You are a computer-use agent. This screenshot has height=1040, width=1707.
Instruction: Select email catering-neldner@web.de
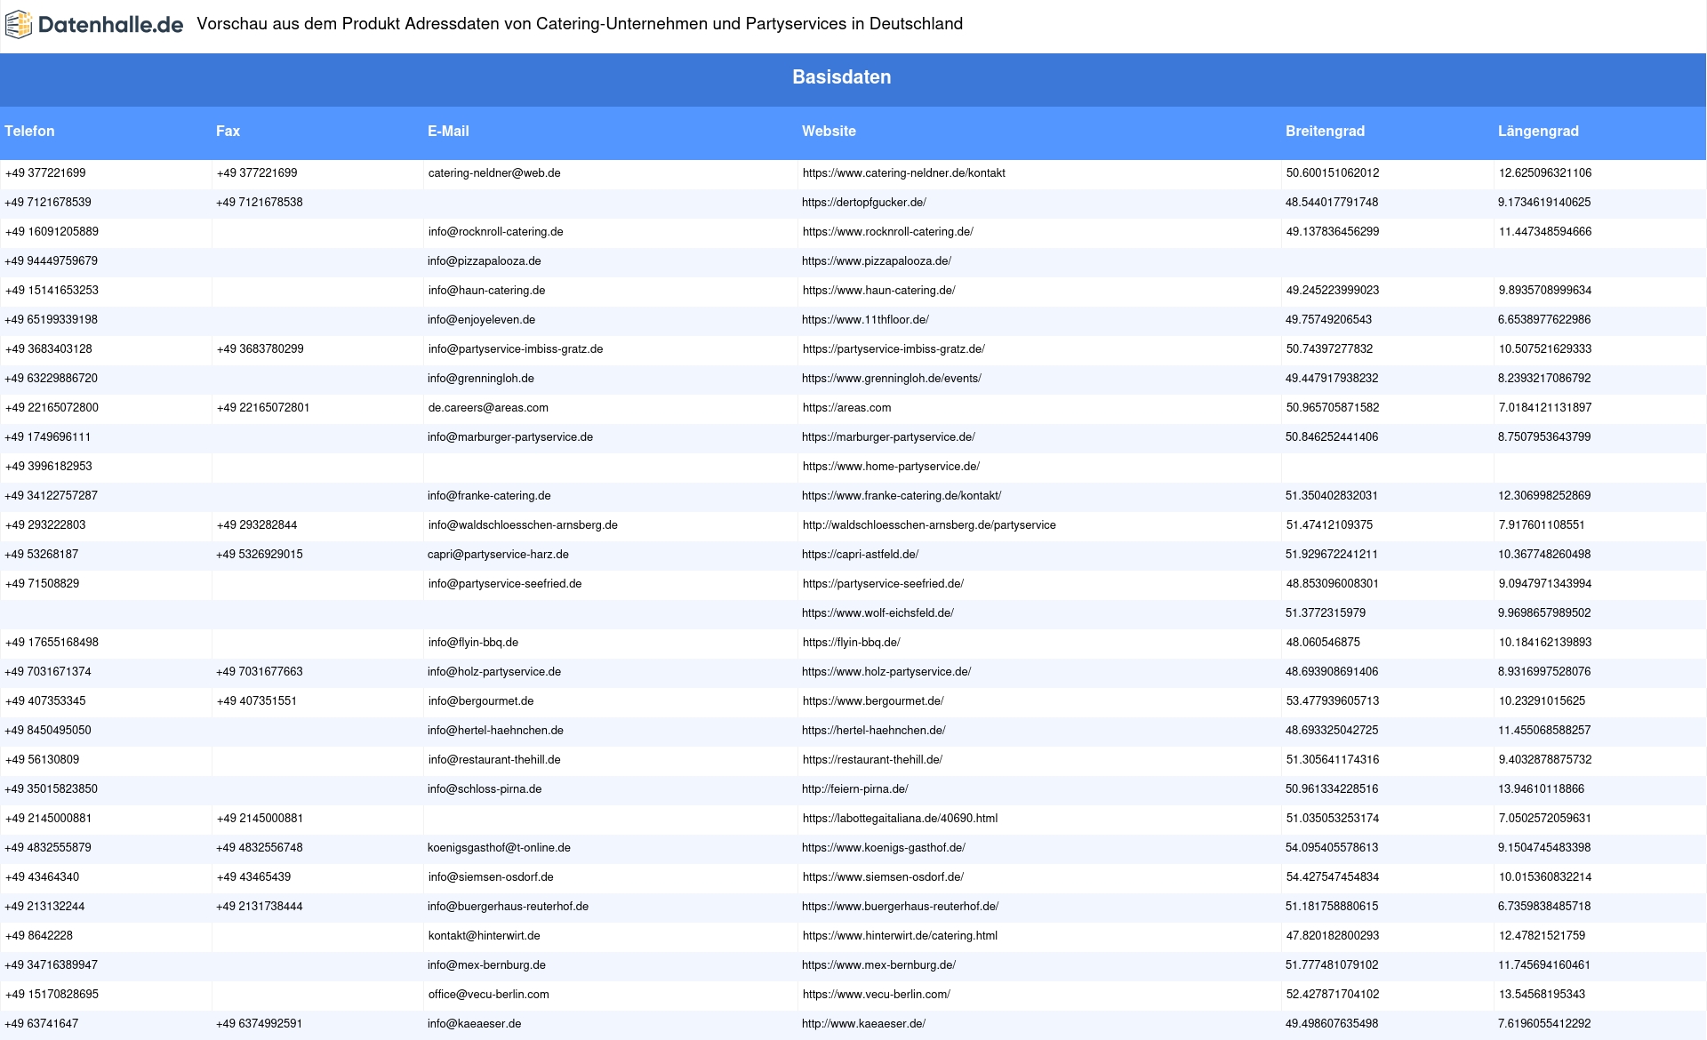point(494,173)
